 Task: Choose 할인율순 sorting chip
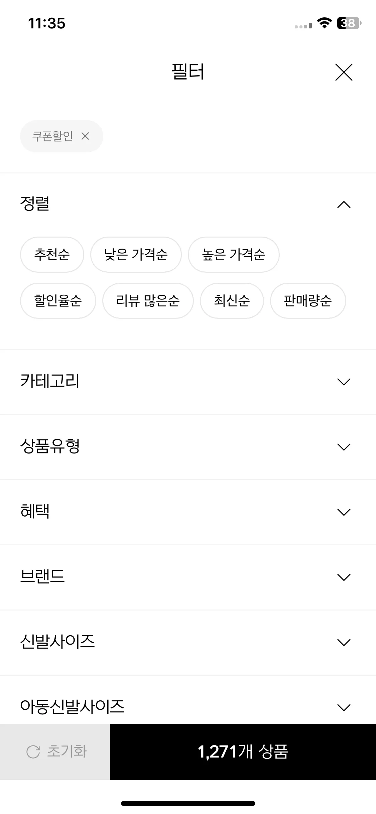[x=58, y=301]
